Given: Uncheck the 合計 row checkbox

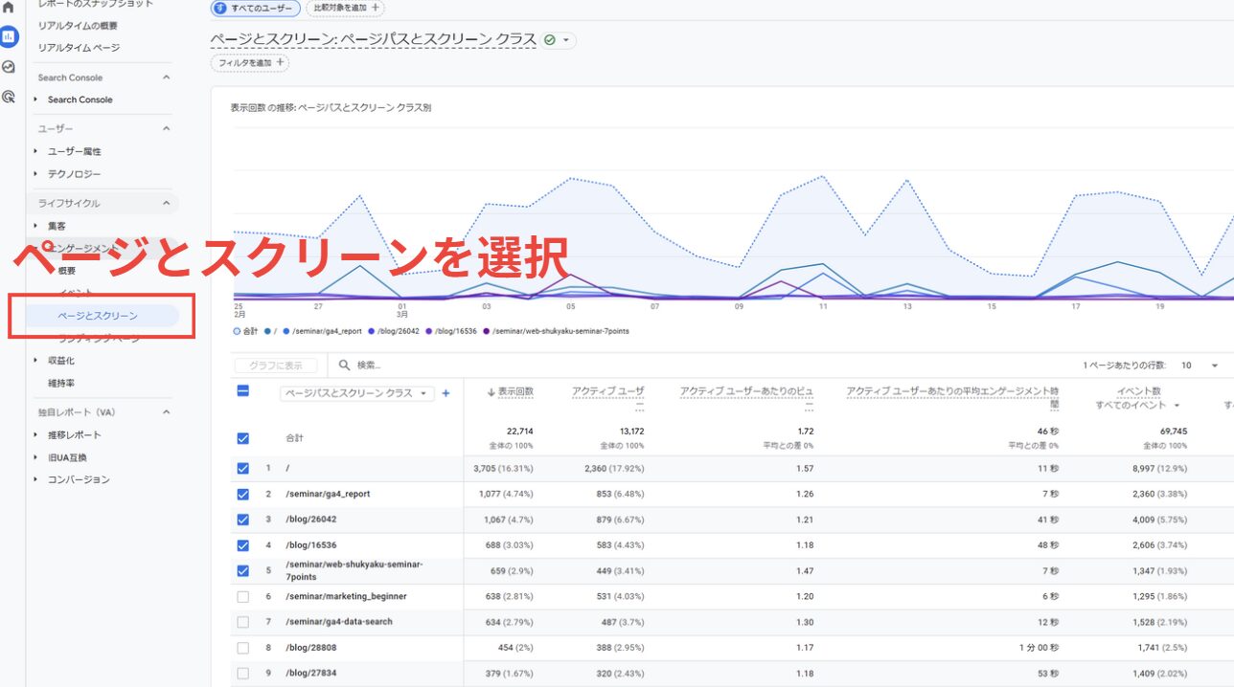Looking at the screenshot, I should point(242,438).
